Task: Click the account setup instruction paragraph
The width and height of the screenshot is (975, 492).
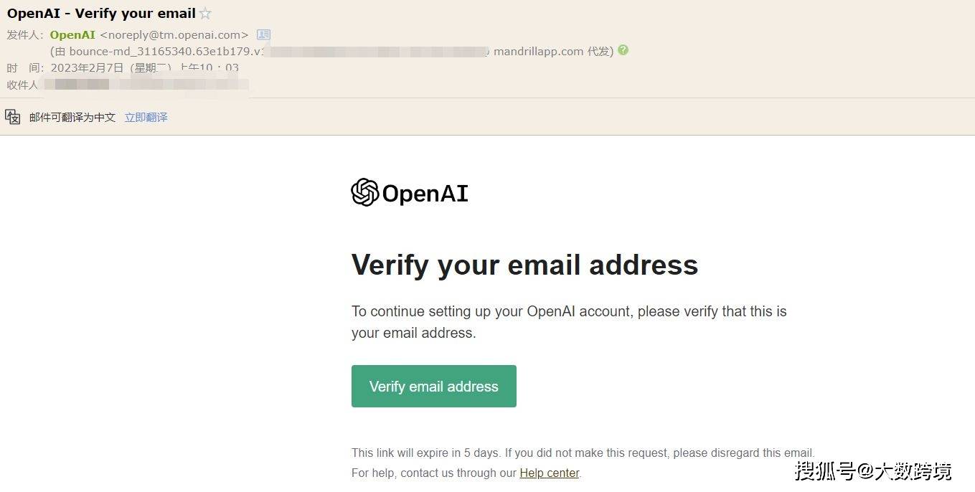Action: point(569,322)
